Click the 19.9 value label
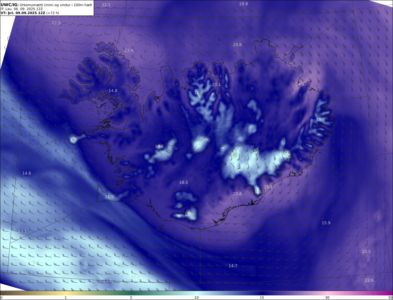The width and height of the screenshot is (393, 300). point(243,4)
